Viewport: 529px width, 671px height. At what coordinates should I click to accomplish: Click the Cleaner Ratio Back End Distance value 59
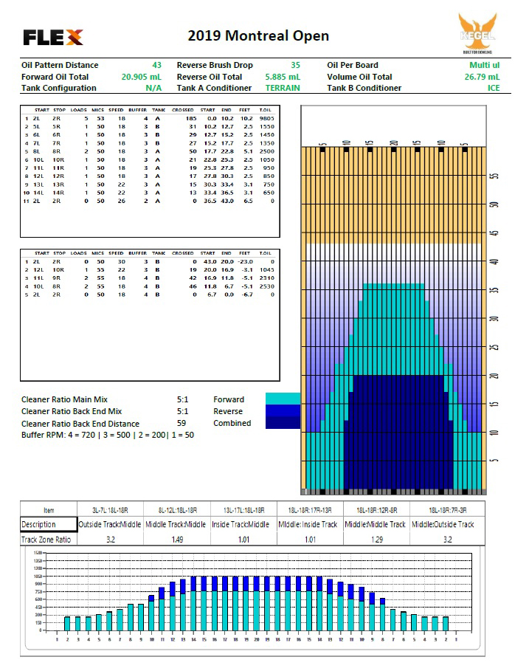pyautogui.click(x=181, y=424)
